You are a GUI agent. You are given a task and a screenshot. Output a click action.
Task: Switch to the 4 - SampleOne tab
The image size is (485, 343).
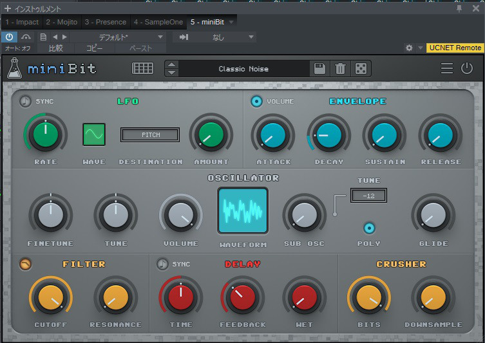pyautogui.click(x=158, y=23)
